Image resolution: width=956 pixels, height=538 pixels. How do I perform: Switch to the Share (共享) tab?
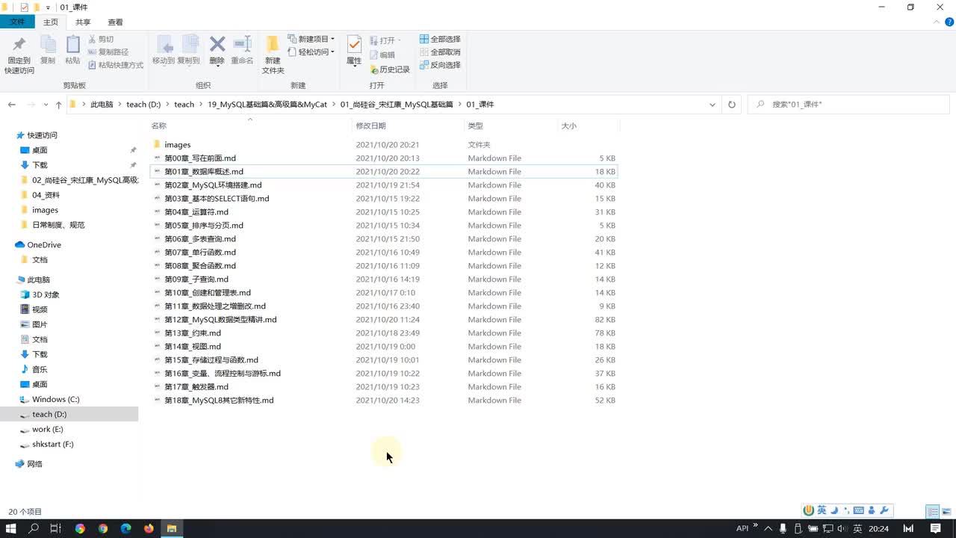[83, 22]
